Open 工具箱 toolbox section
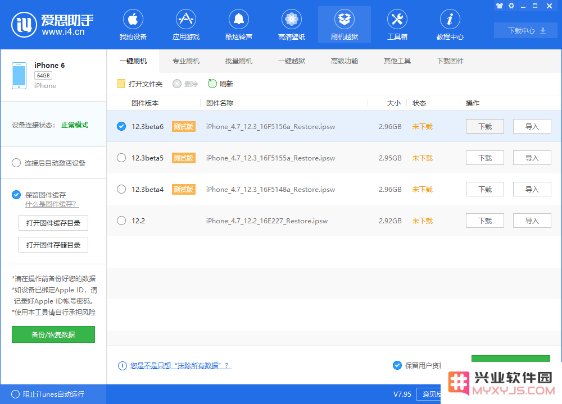 coord(397,25)
